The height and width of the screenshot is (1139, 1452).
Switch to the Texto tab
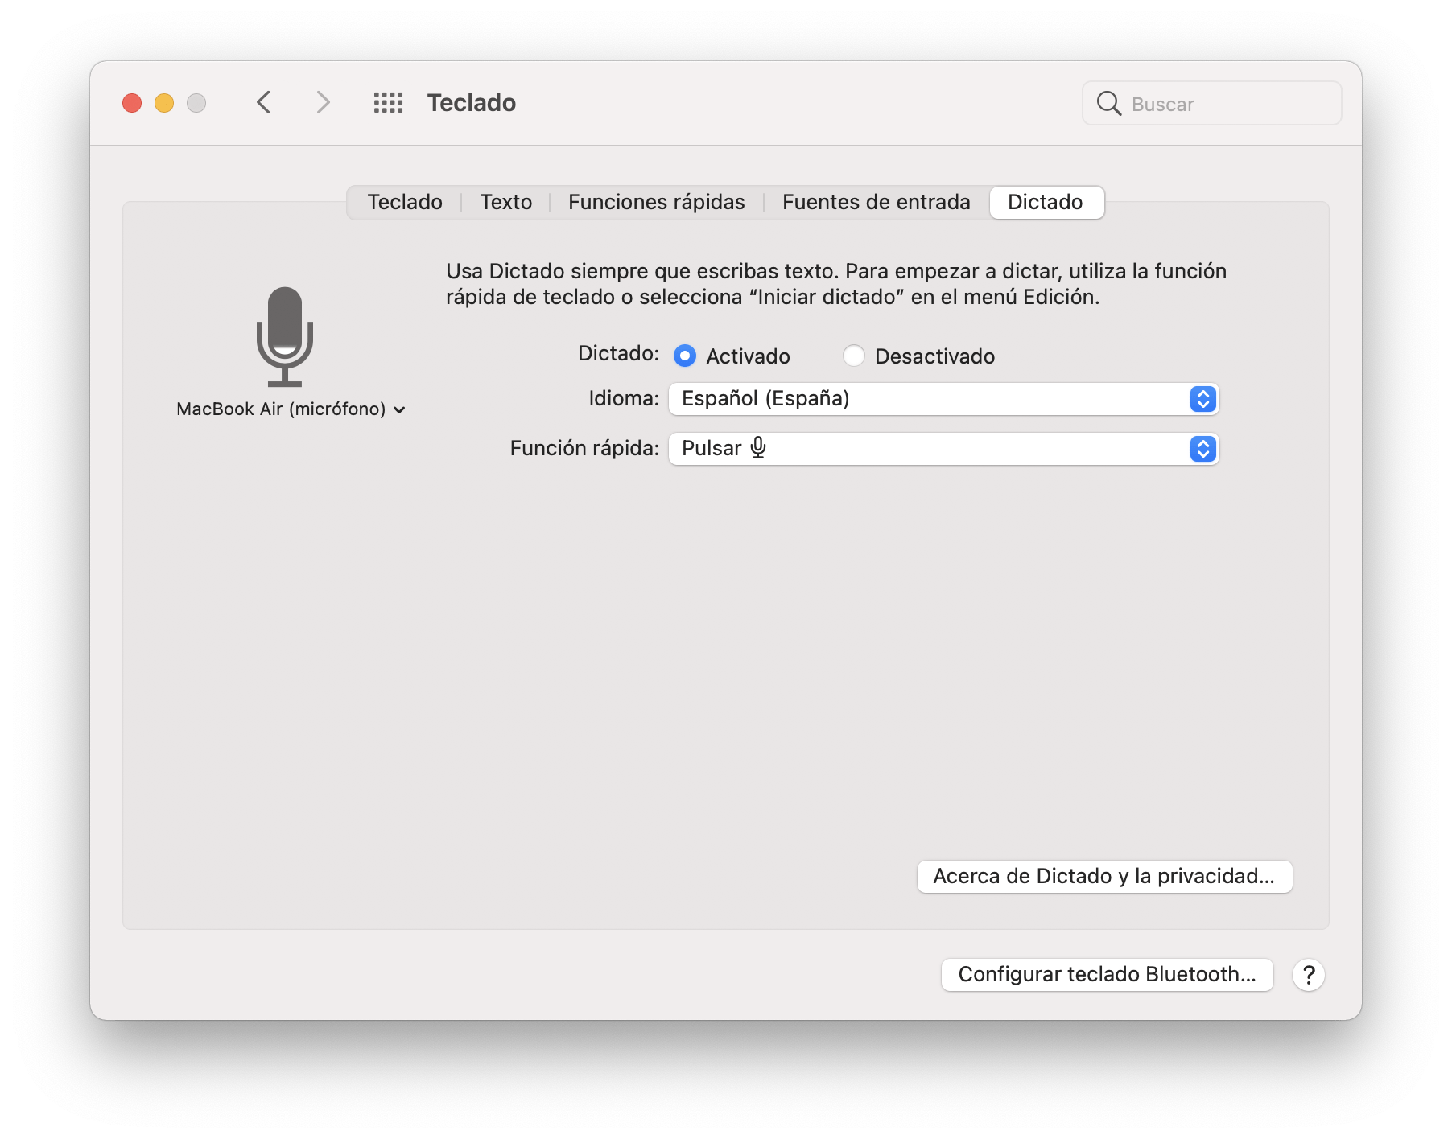click(505, 202)
